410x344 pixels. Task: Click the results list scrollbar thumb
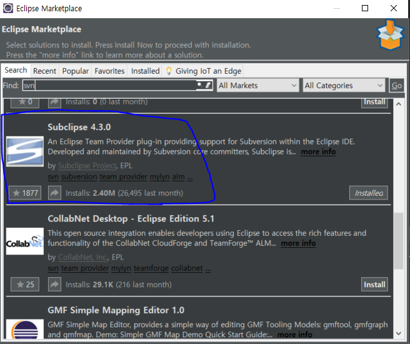tap(399, 241)
